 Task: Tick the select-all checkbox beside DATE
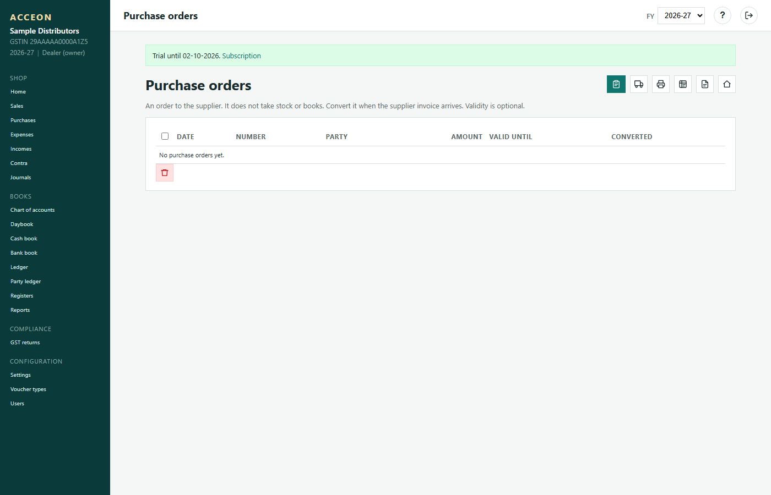165,136
